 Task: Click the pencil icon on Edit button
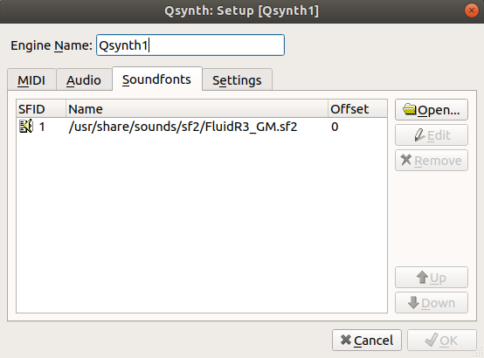(419, 134)
